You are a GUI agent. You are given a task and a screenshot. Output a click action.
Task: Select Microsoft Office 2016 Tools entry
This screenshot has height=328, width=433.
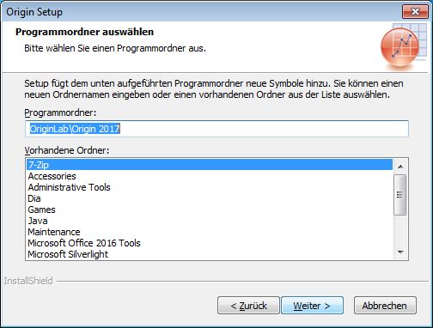[x=210, y=243]
